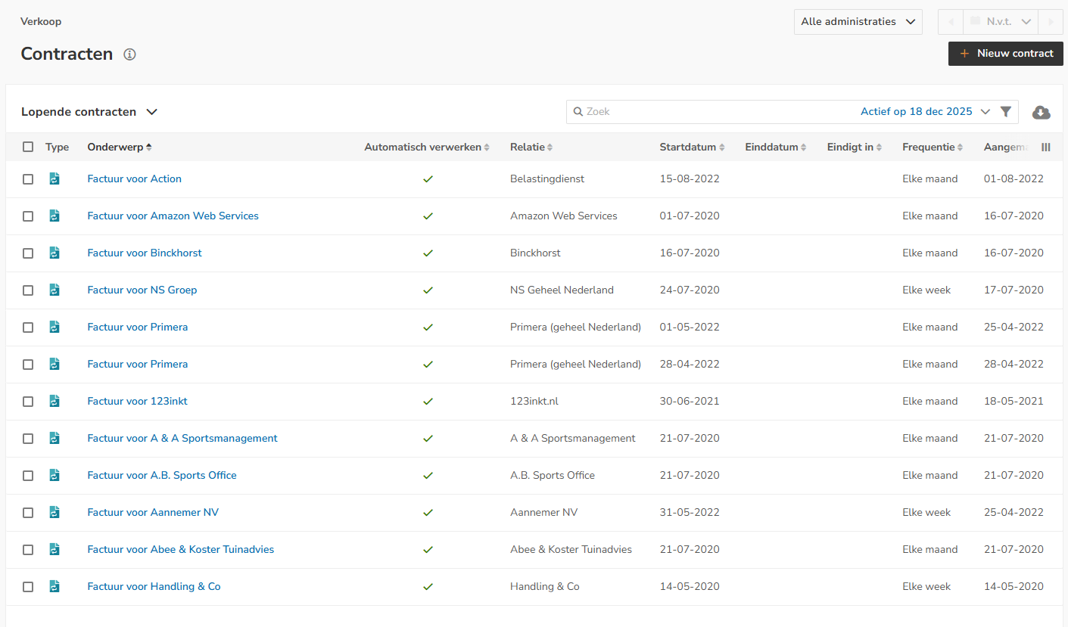The width and height of the screenshot is (1068, 627).
Task: Open the Alle administraties dropdown
Action: (x=858, y=22)
